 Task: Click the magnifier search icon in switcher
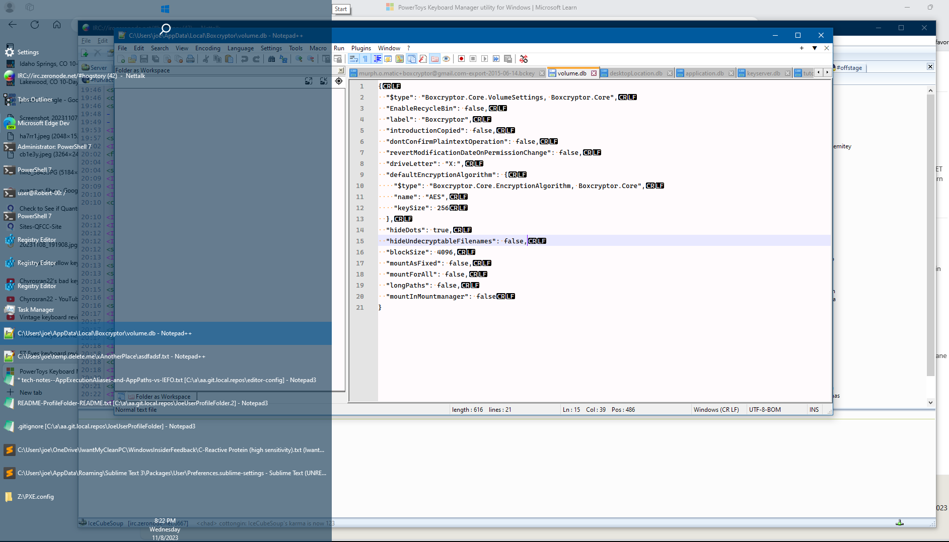point(165,29)
